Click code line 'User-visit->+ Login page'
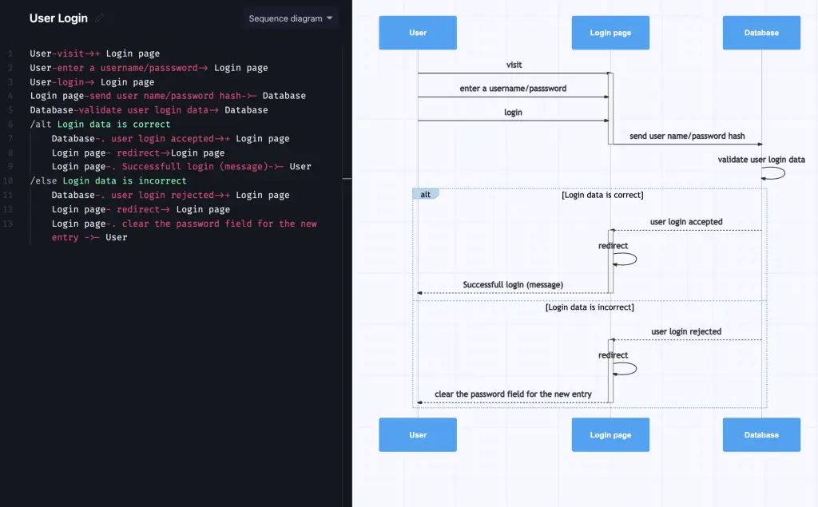This screenshot has width=818, height=507. click(94, 53)
